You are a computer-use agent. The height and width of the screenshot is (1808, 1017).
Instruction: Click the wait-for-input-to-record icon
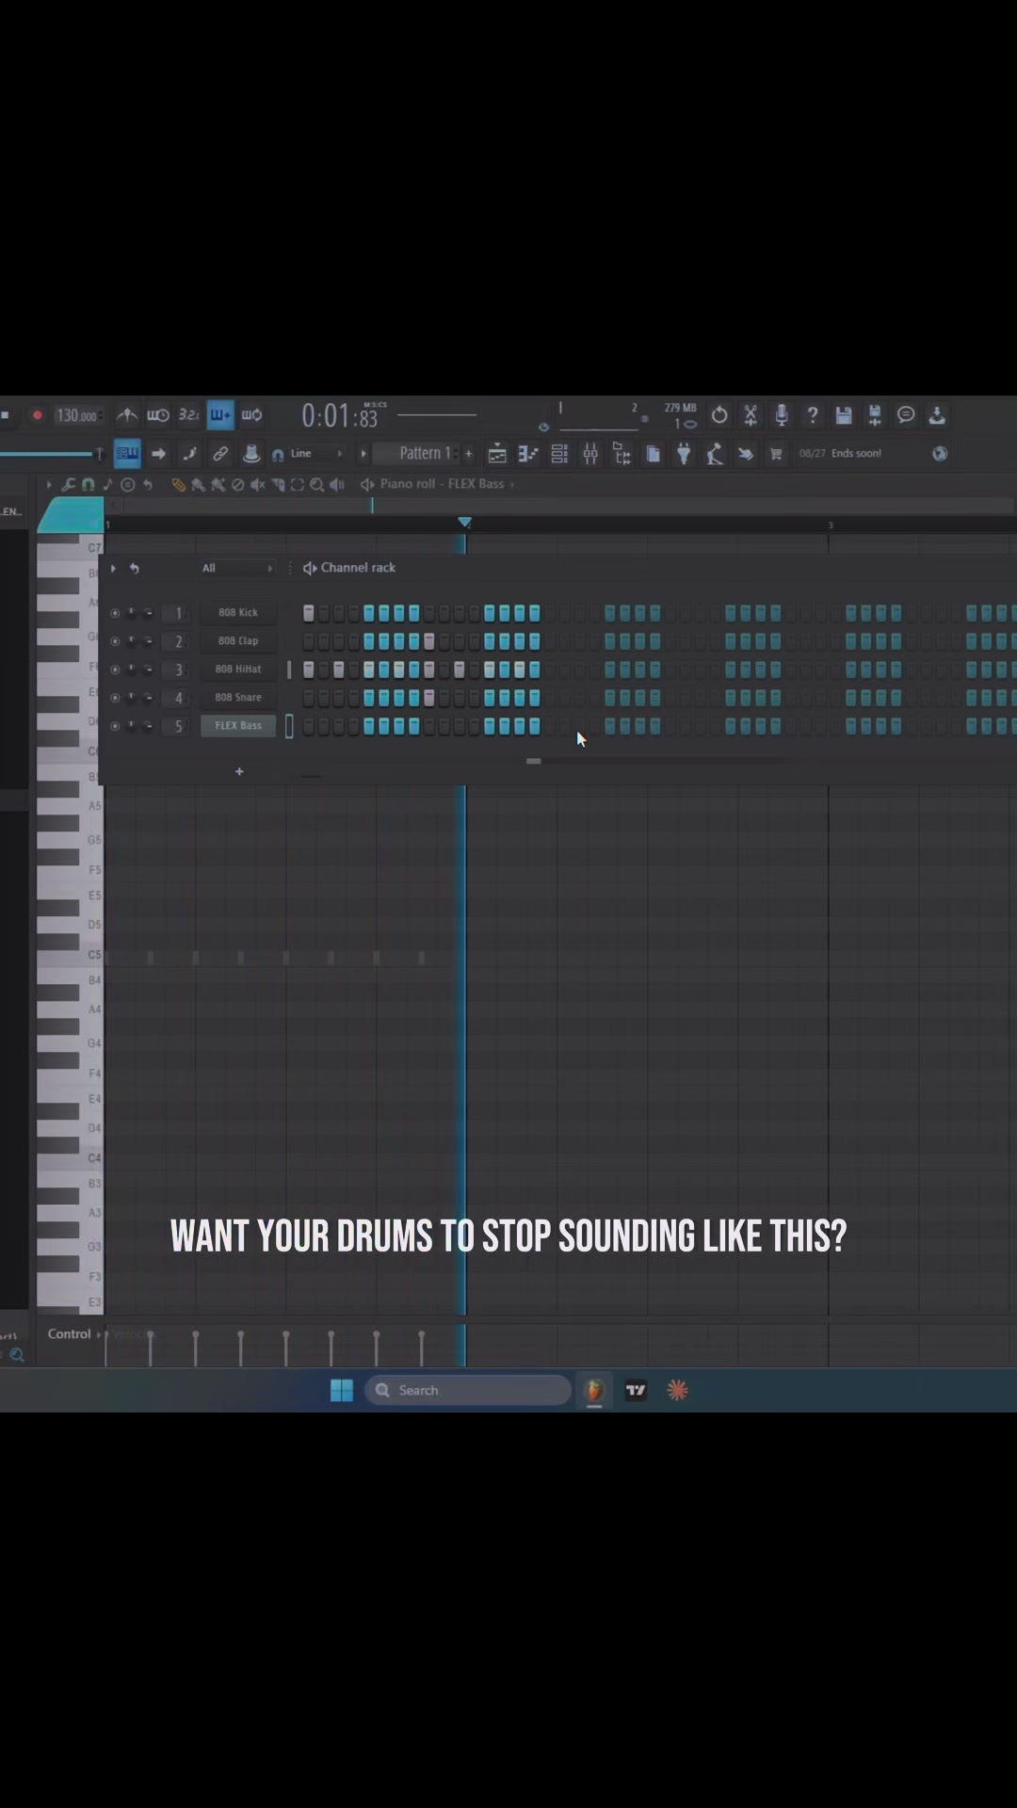point(158,415)
